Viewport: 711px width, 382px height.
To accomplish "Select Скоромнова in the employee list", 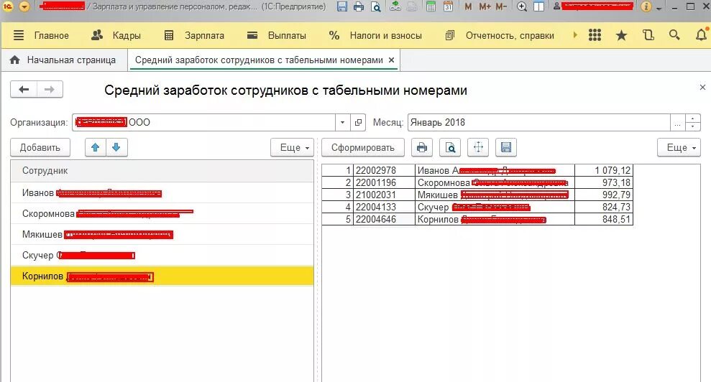I will pyautogui.click(x=162, y=213).
